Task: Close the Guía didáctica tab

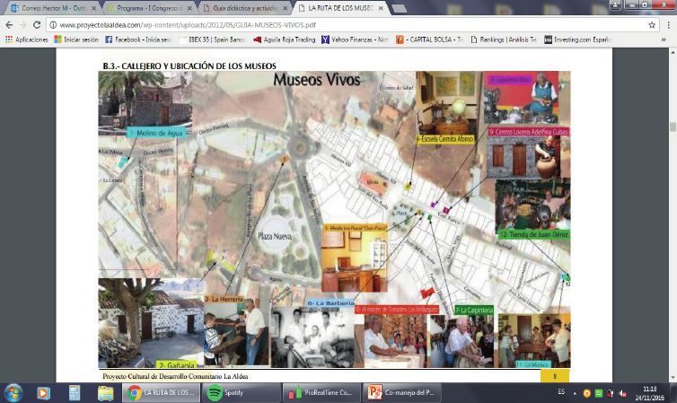Action: coord(285,8)
